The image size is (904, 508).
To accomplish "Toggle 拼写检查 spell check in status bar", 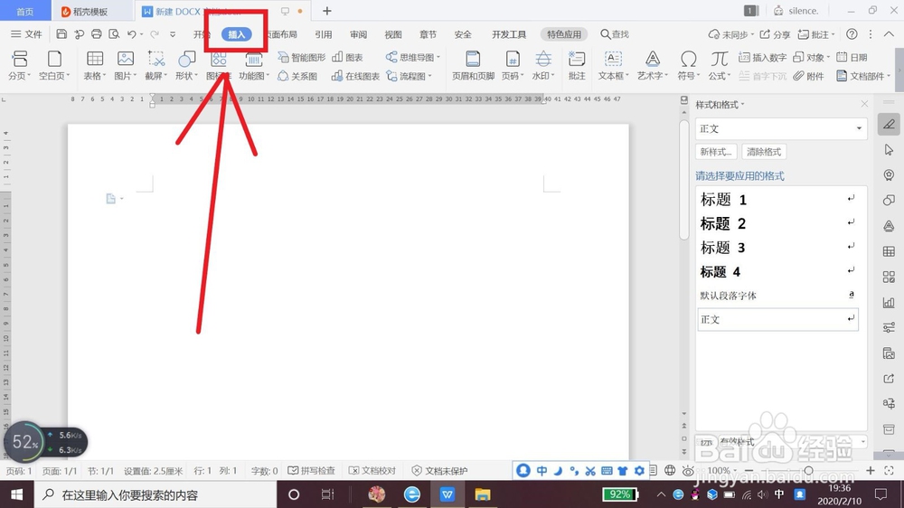I will pos(311,471).
